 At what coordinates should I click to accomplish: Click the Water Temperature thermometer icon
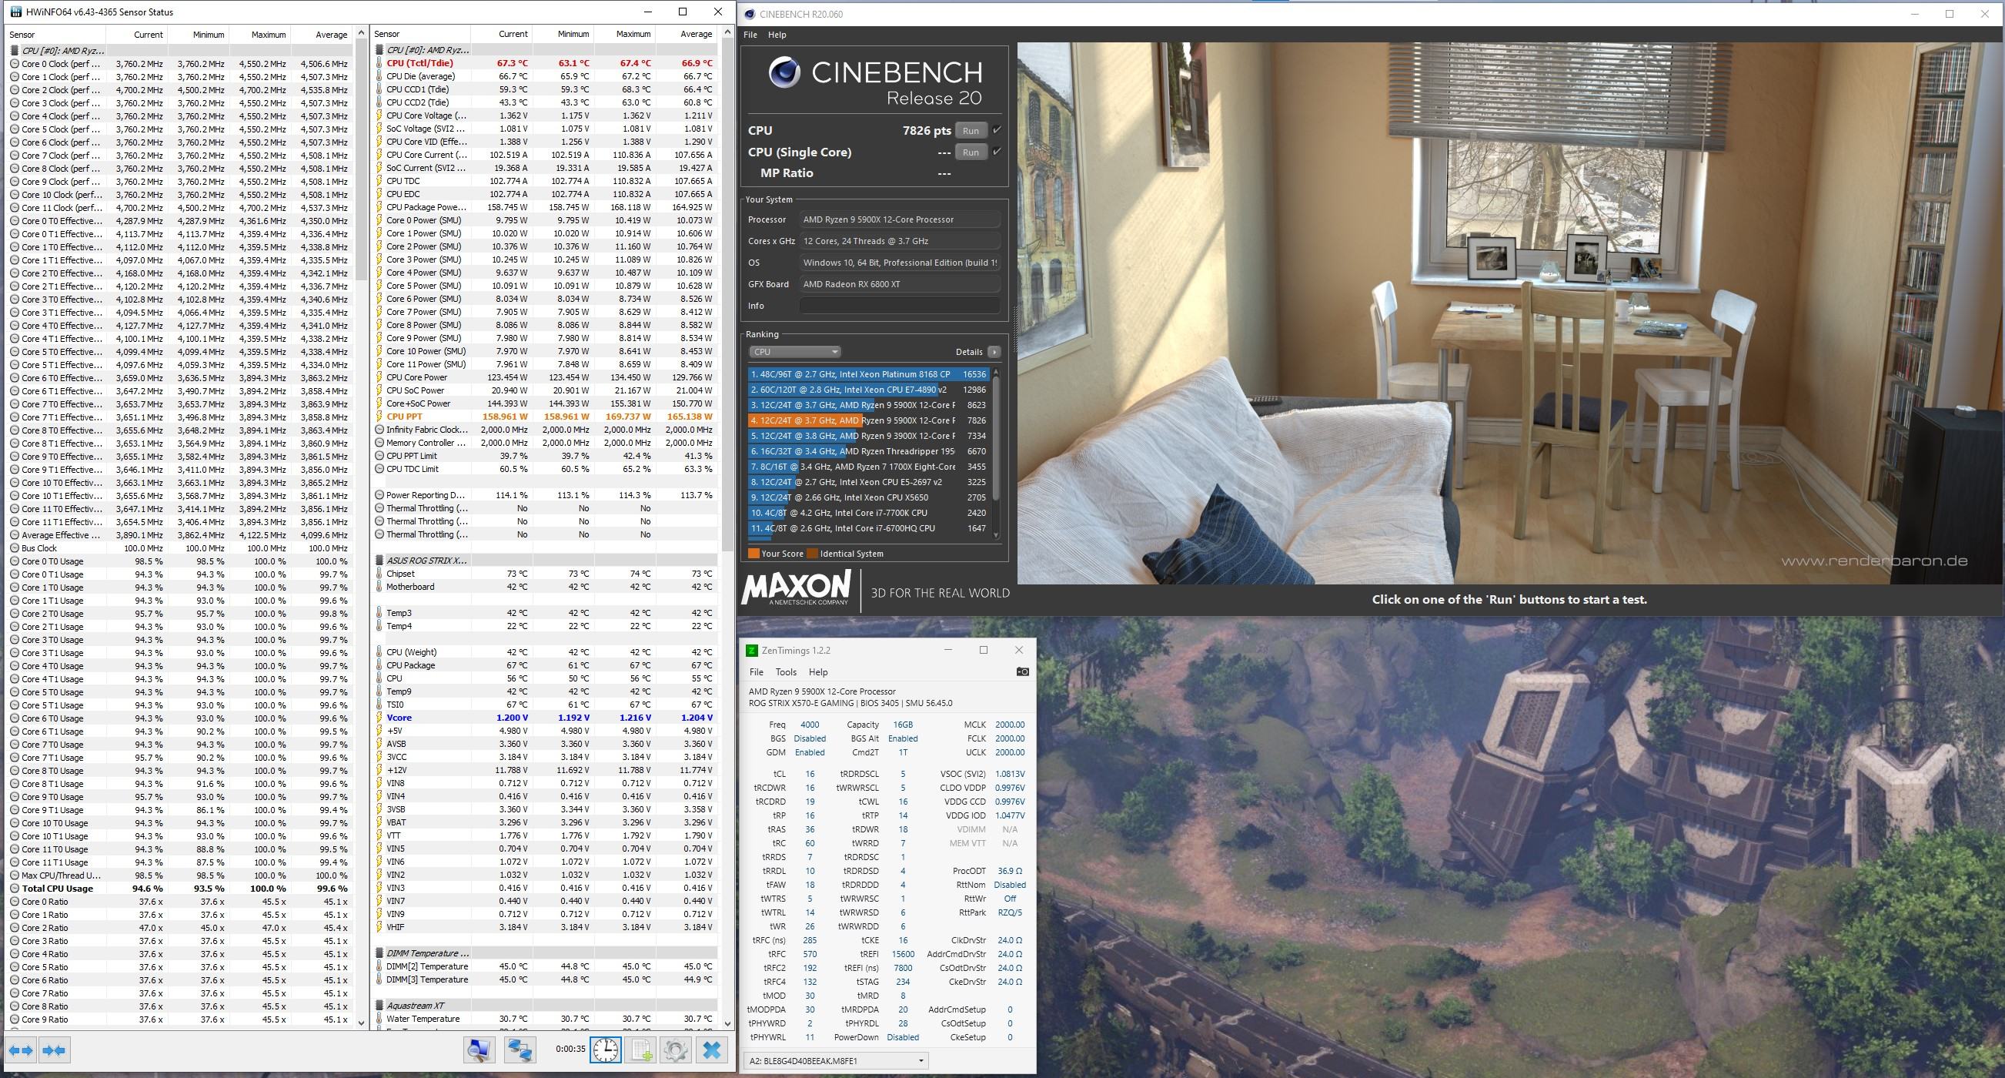[x=379, y=1019]
